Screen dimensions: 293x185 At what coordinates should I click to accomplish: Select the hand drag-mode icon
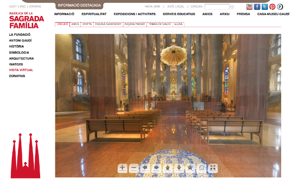(201, 168)
